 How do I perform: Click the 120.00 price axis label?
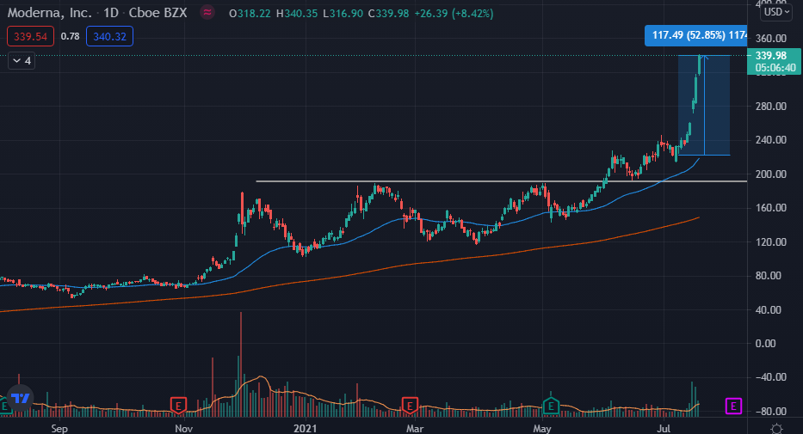[x=771, y=241]
